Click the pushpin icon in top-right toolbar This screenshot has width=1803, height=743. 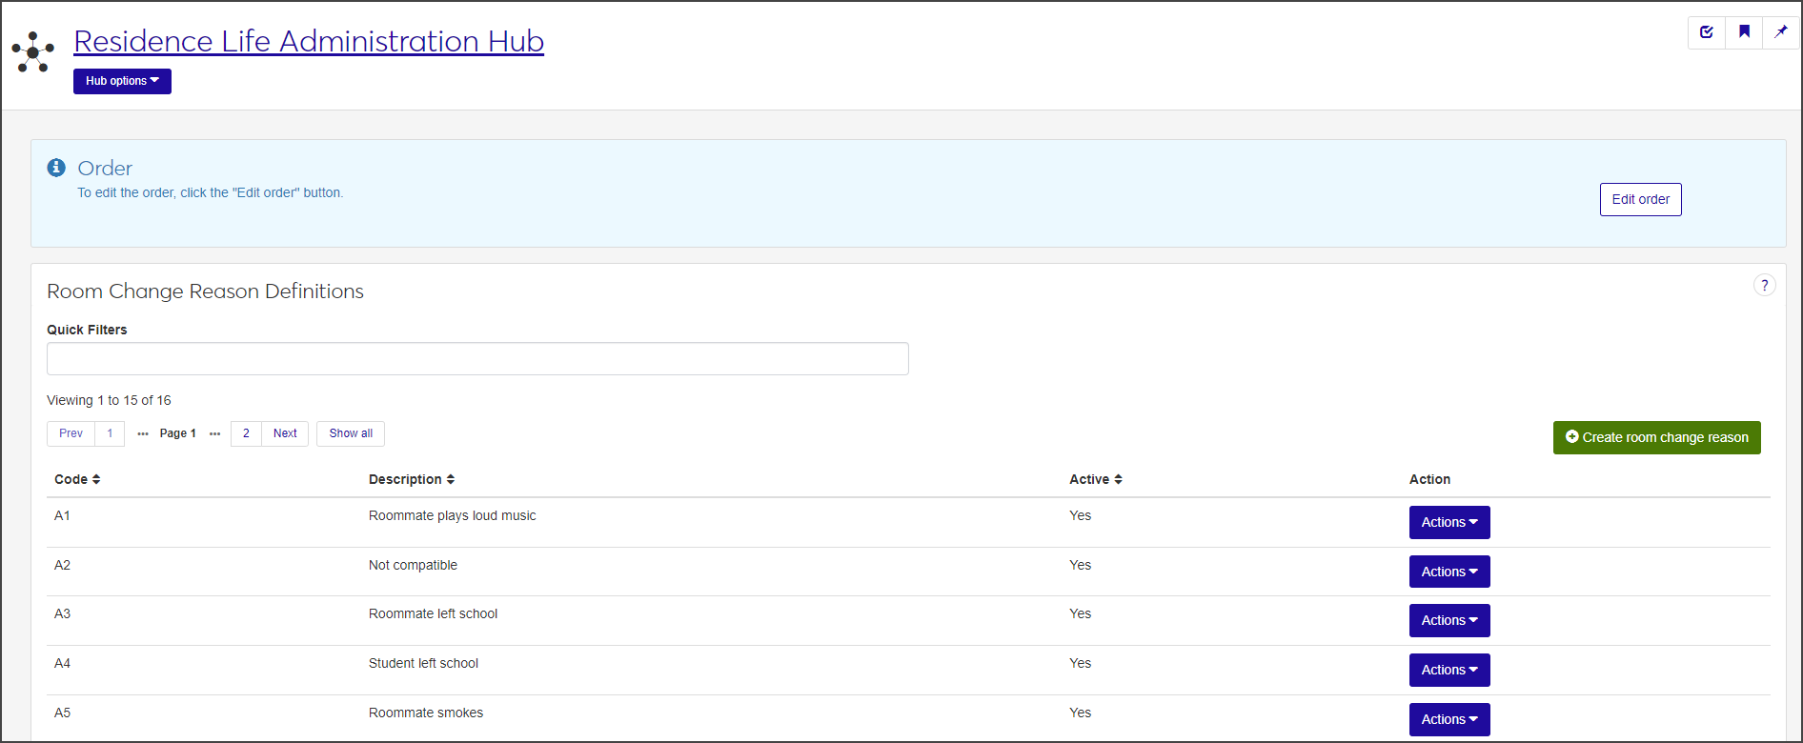[1780, 32]
